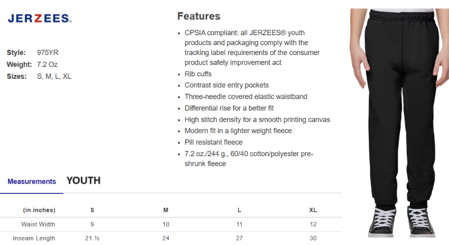Viewport: 449px width, 245px height.
Task: Click the JERZEES brand logo
Action: coord(40,19)
